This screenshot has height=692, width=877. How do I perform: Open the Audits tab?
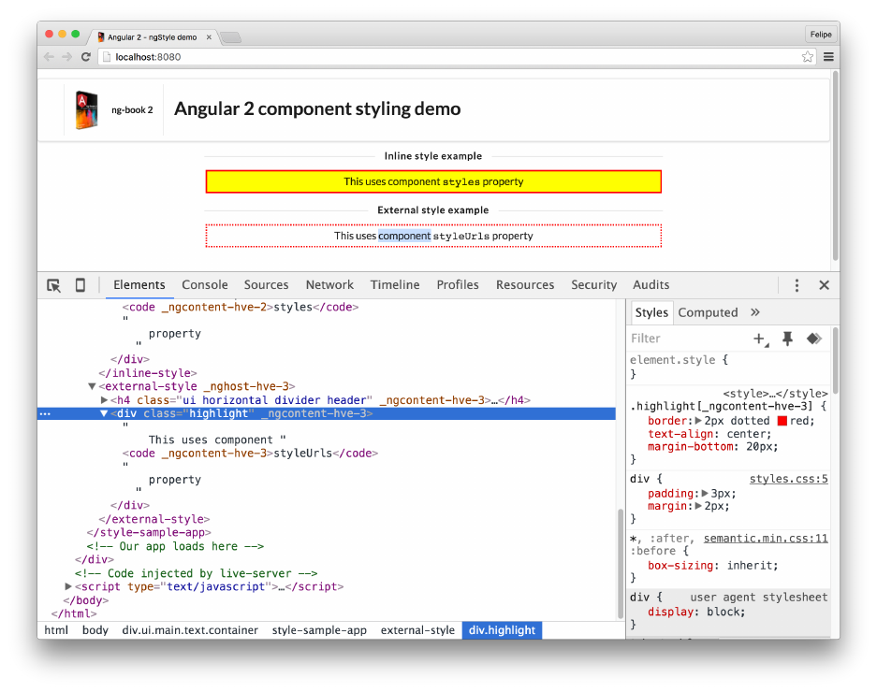click(x=650, y=285)
